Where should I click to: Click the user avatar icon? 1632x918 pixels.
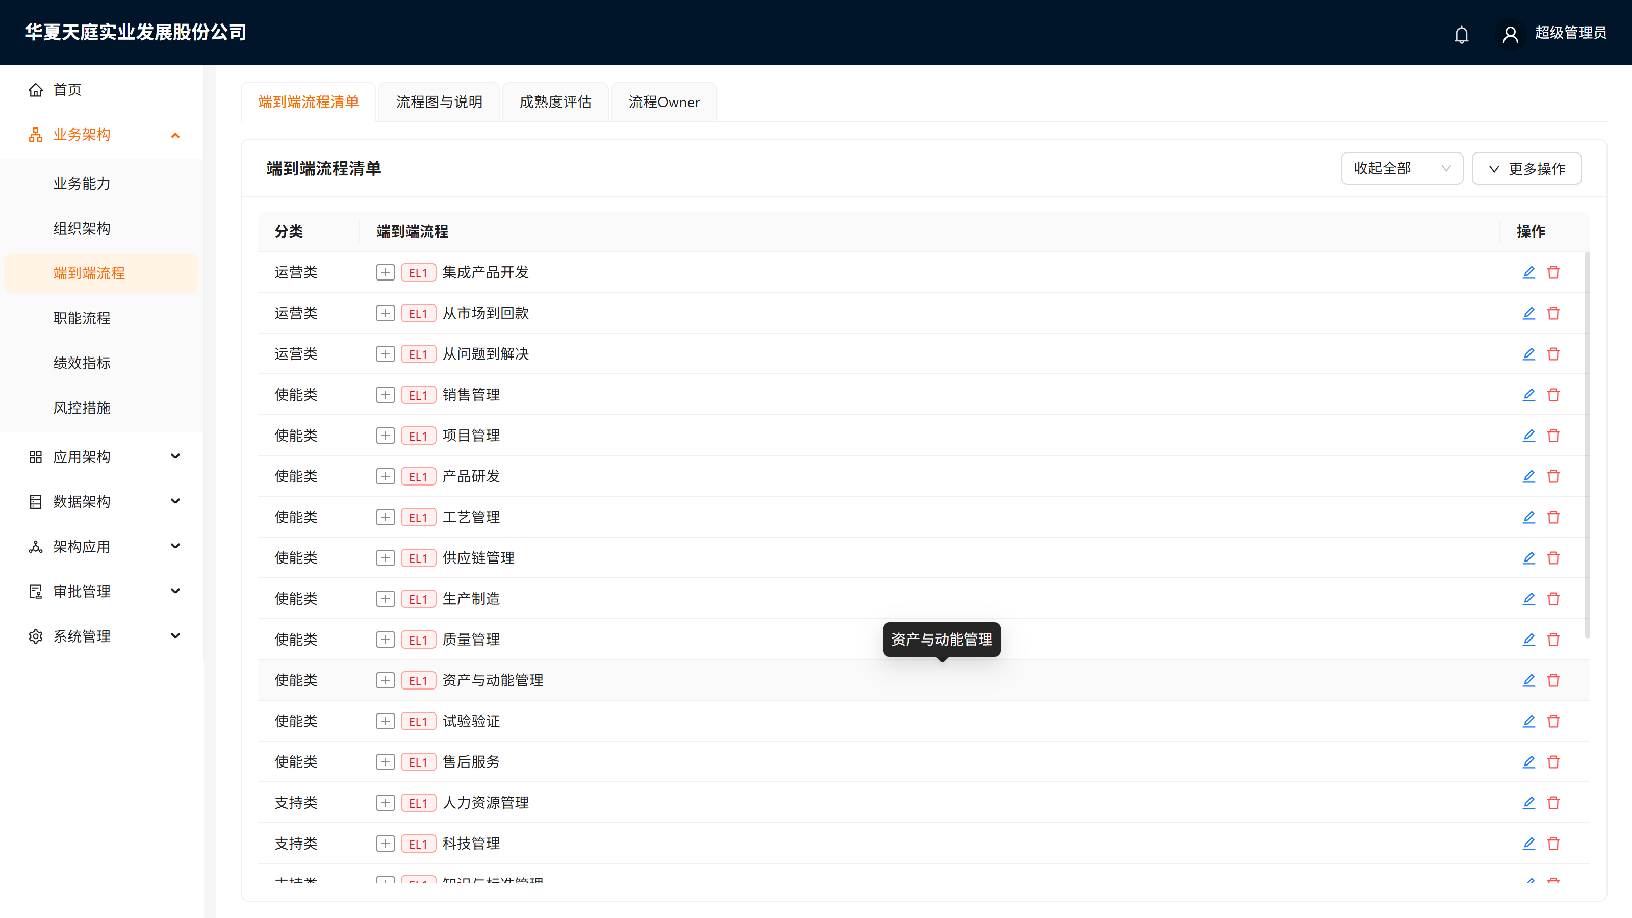[x=1510, y=34]
